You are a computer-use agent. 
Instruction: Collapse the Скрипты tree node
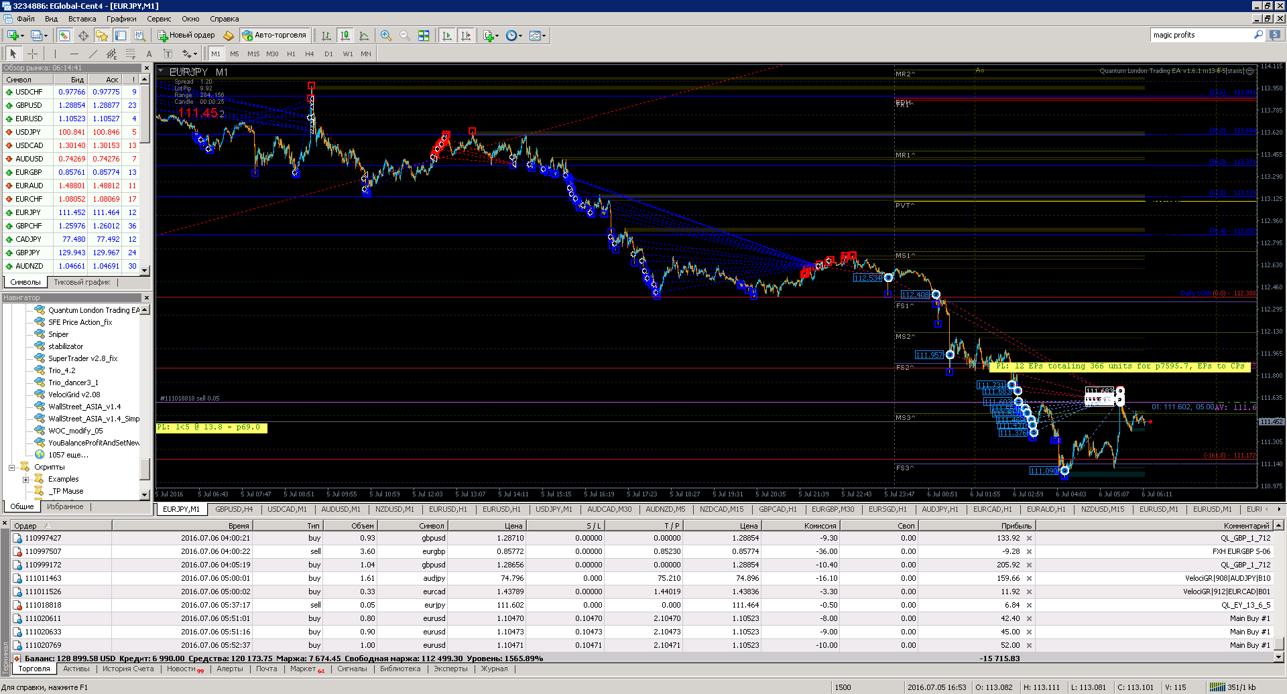[x=11, y=468]
